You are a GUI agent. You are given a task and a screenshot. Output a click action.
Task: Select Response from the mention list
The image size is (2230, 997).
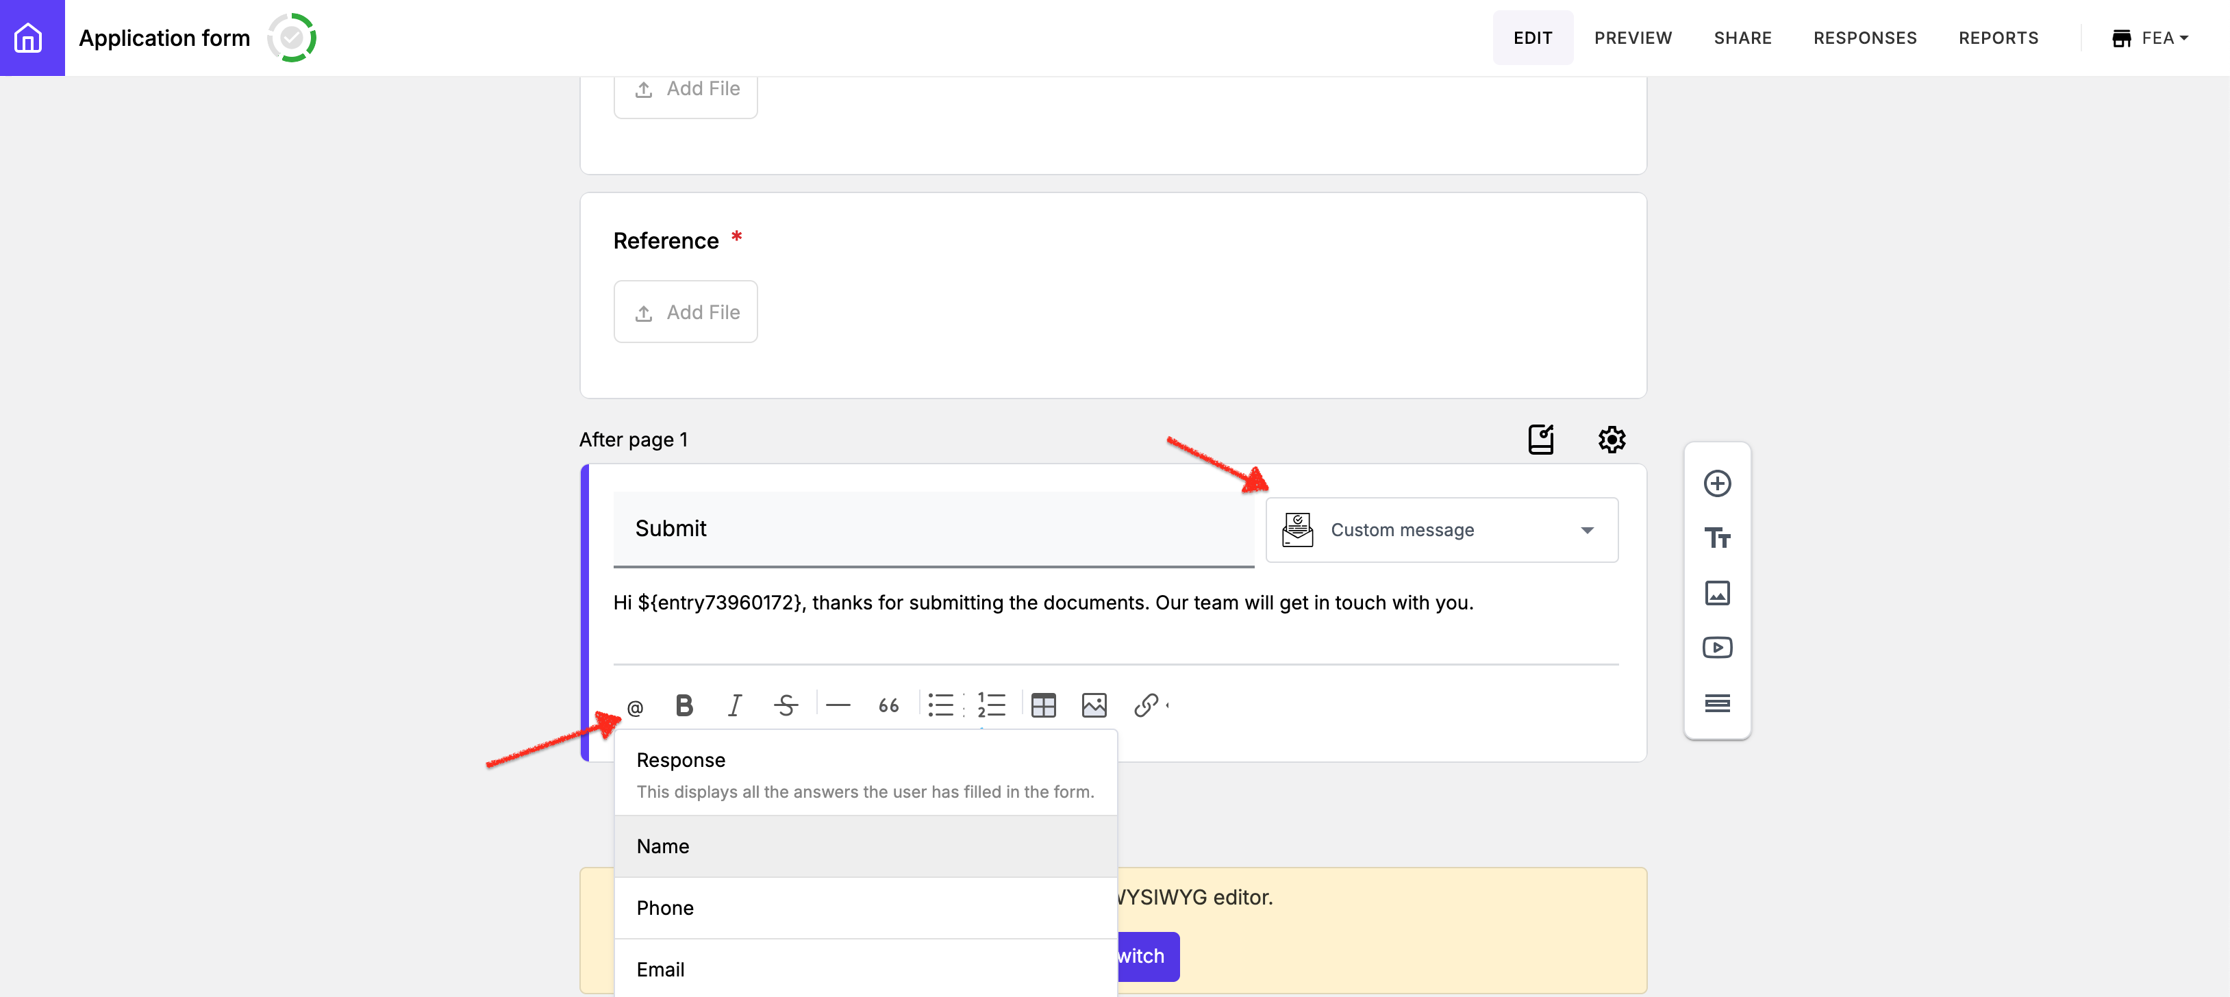tap(866, 774)
